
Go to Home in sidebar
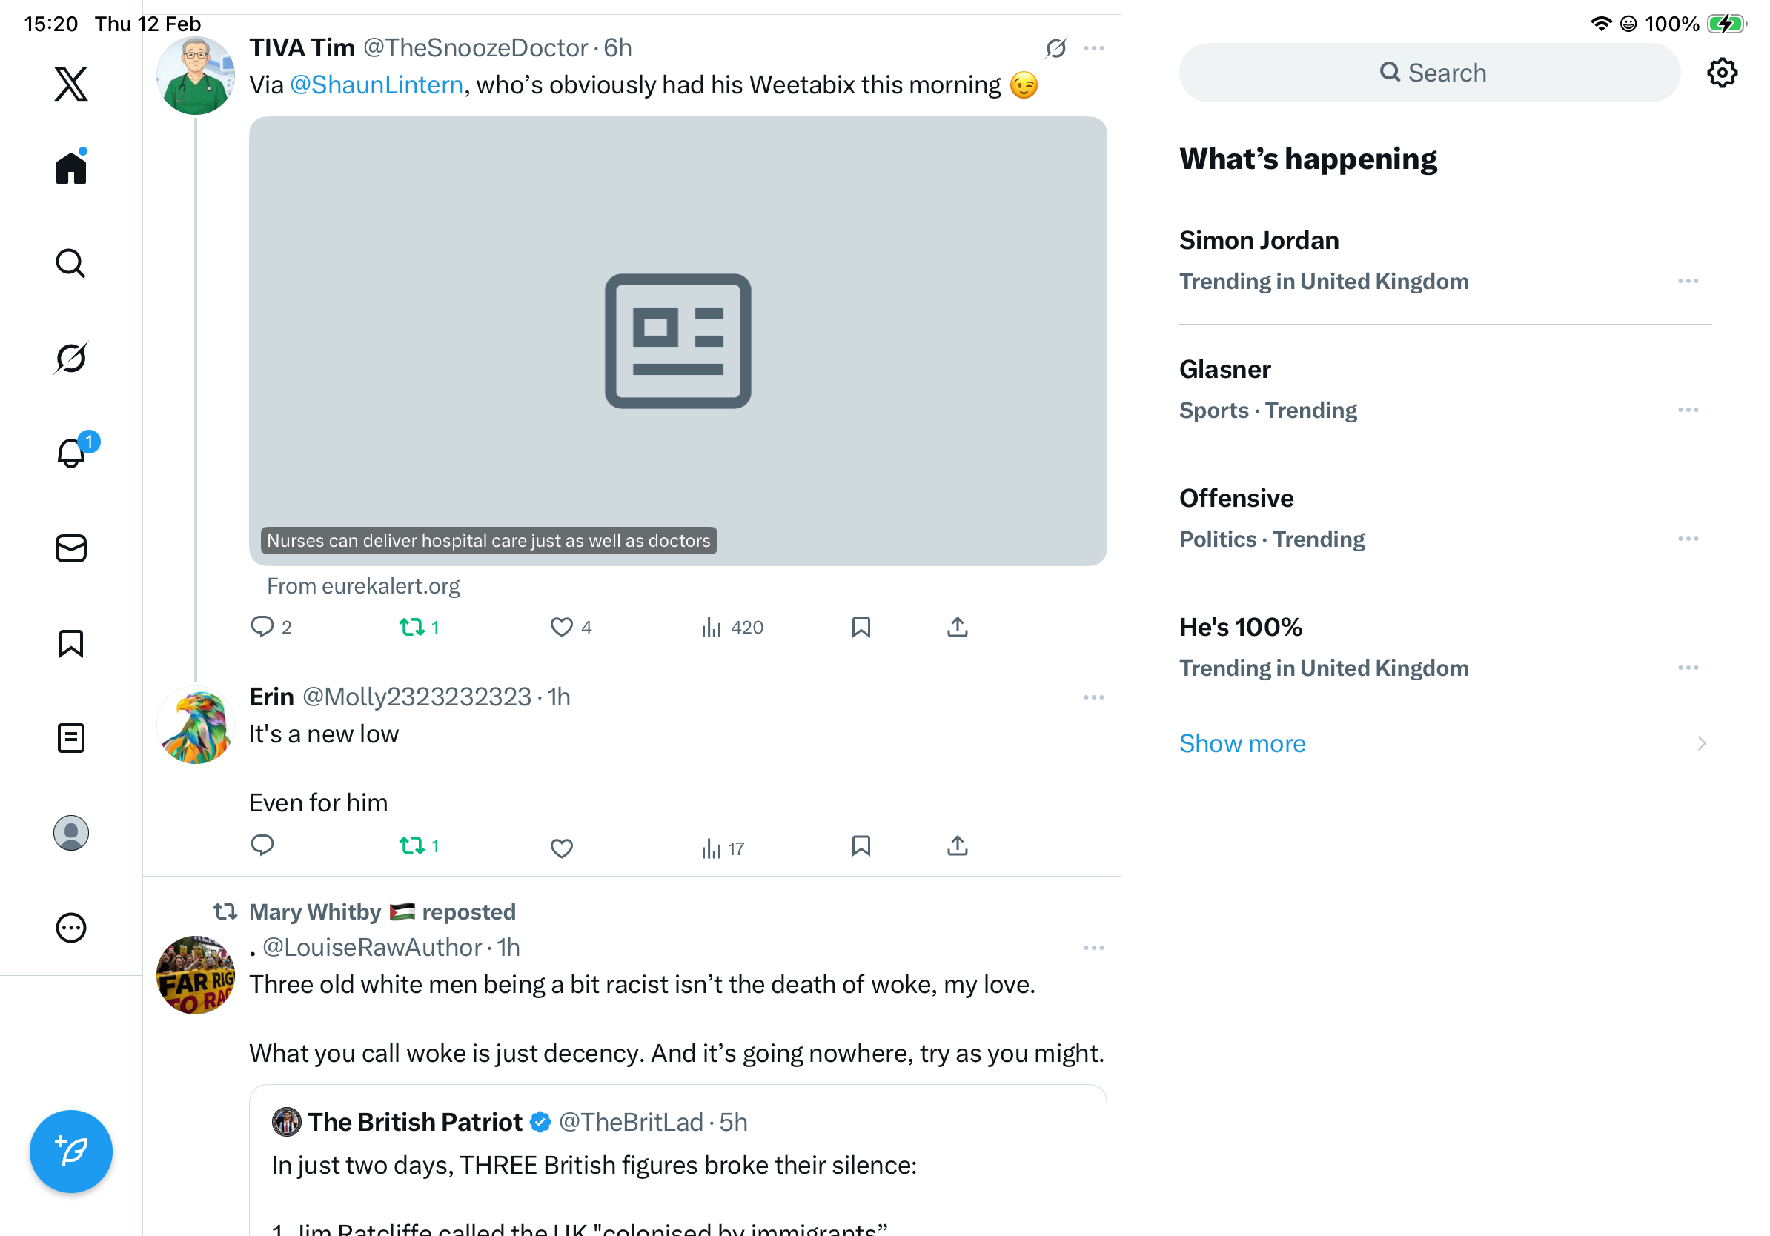pyautogui.click(x=71, y=168)
